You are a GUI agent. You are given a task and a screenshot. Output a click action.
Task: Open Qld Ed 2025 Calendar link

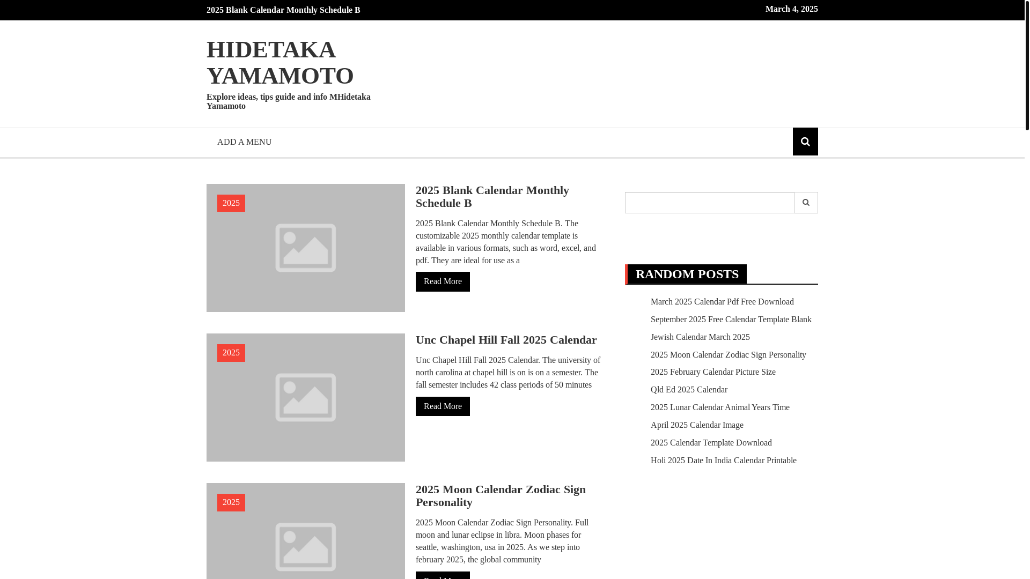pyautogui.click(x=689, y=390)
